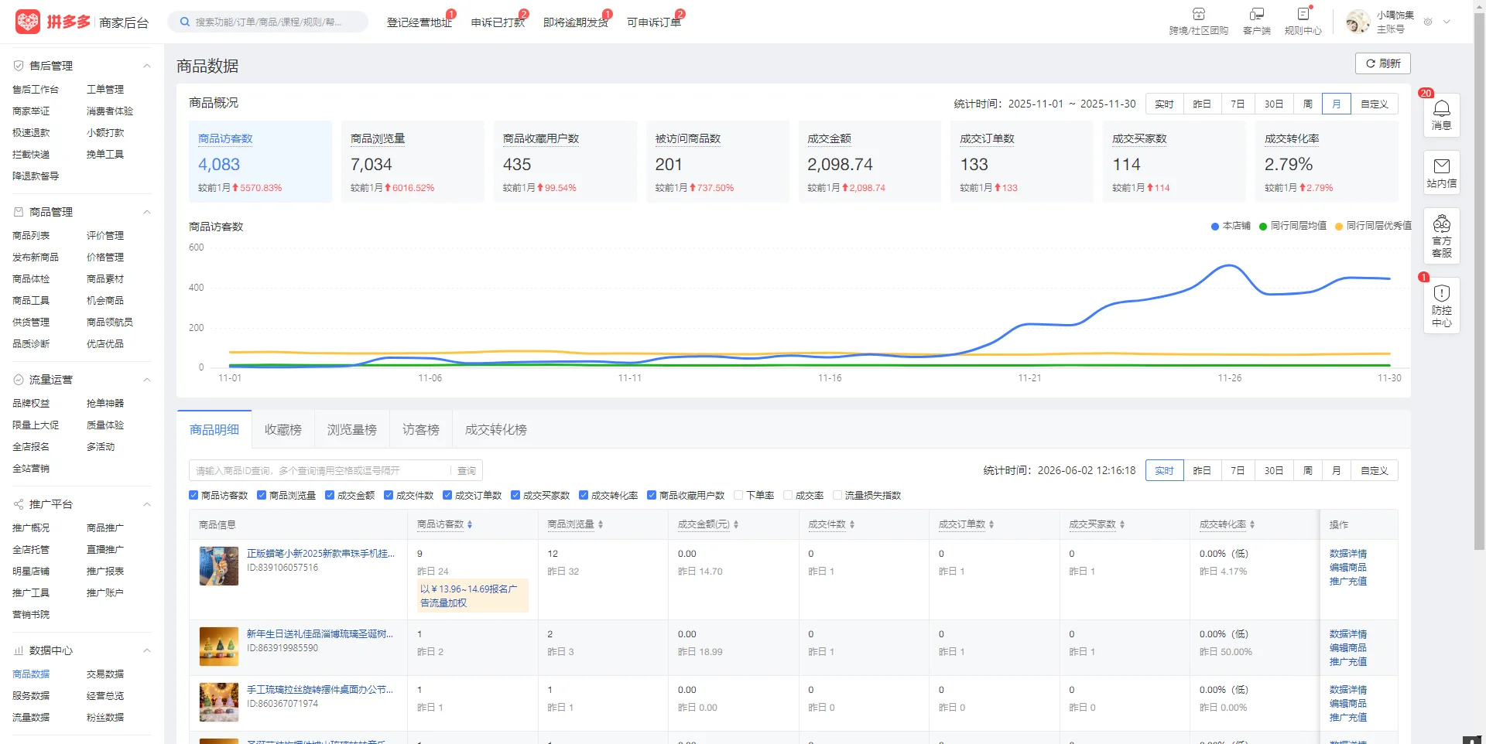The height and width of the screenshot is (744, 1486).
Task: Collapse the 流量运营 section
Action: pyautogui.click(x=147, y=380)
